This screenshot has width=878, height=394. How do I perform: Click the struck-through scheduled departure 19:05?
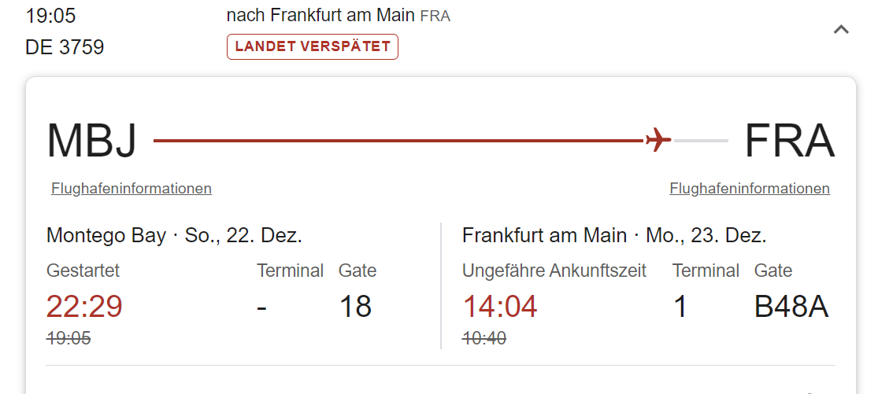point(69,338)
